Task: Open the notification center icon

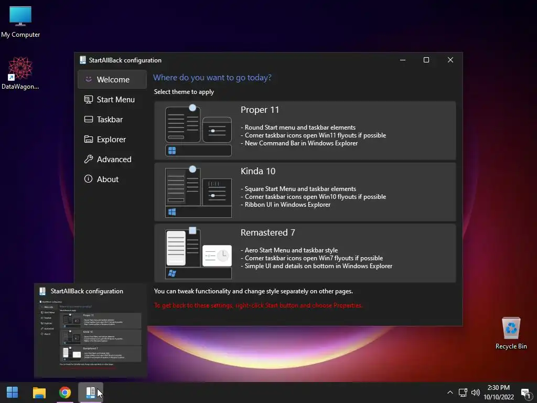Action: coord(525,393)
